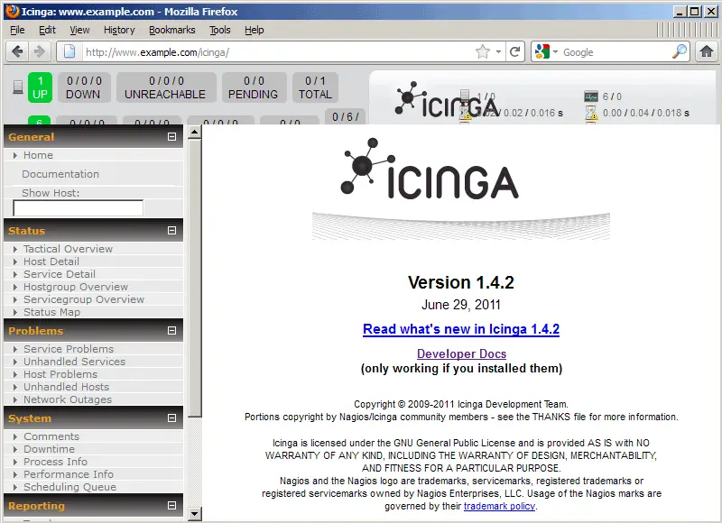View Unhandled Services
The height and width of the screenshot is (523, 722).
pos(74,362)
